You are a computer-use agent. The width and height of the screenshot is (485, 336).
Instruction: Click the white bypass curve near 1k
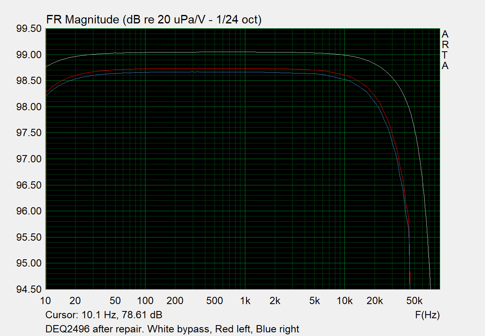click(245, 52)
